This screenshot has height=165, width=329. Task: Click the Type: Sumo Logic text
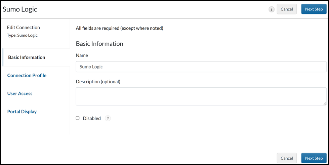pyautogui.click(x=22, y=35)
